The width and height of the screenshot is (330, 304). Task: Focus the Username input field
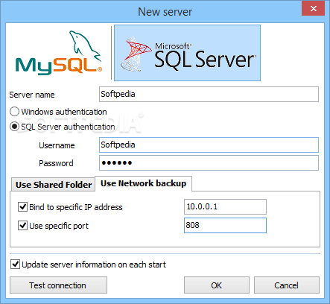209,145
